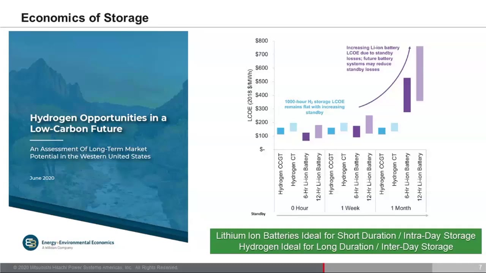This screenshot has width=486, height=273.
Task: Select the 0 Hour 6-Hr Li-ion Battery bar
Action: (x=306, y=136)
